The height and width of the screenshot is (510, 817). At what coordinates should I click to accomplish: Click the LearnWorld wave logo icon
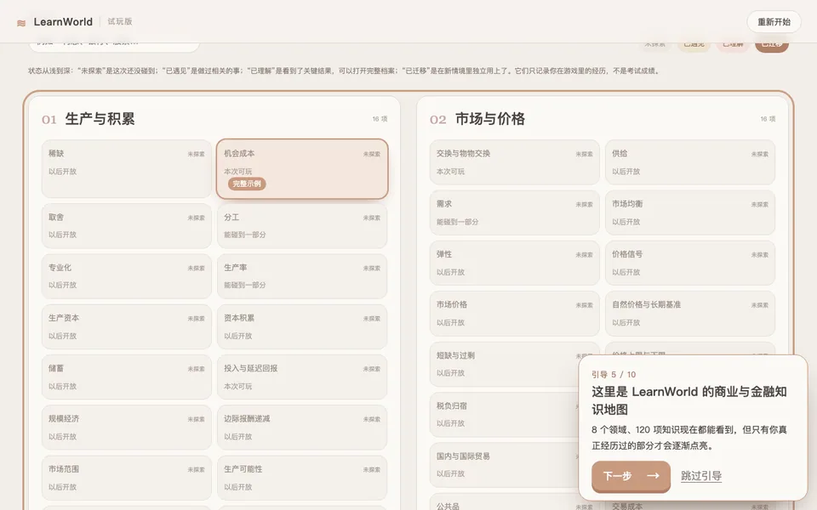[21, 23]
